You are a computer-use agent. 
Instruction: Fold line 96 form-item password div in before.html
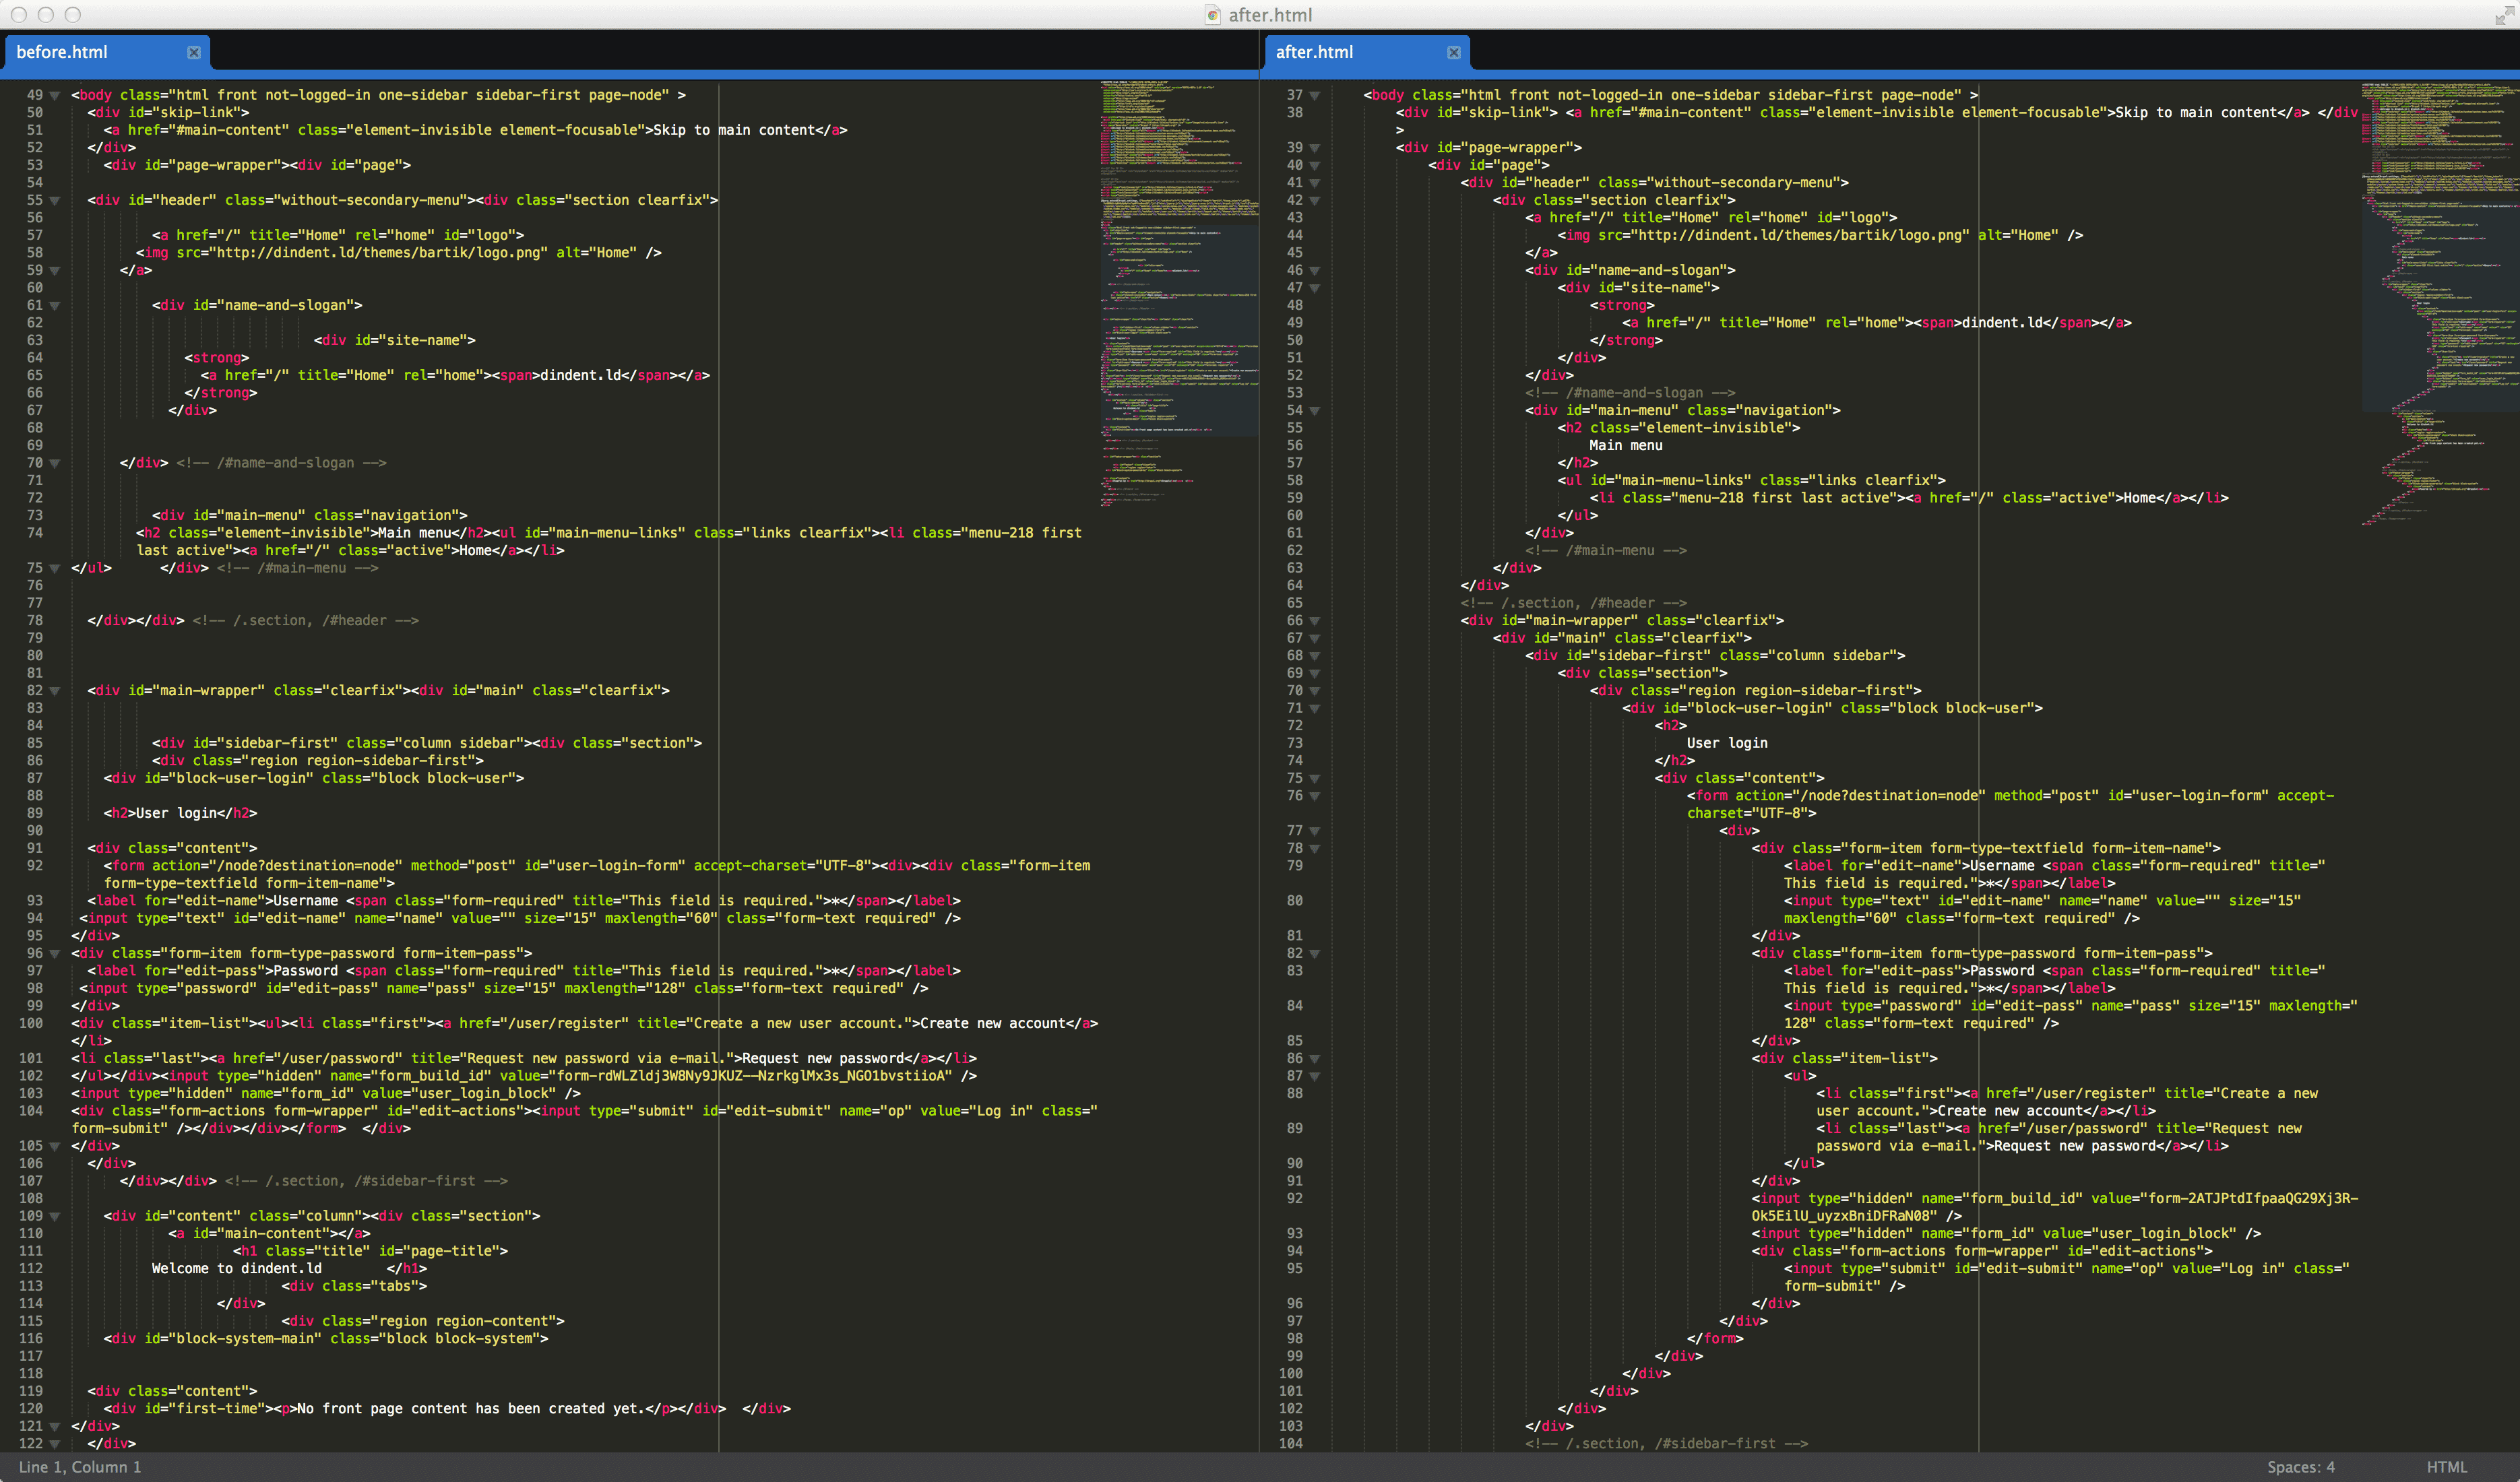[x=55, y=954]
